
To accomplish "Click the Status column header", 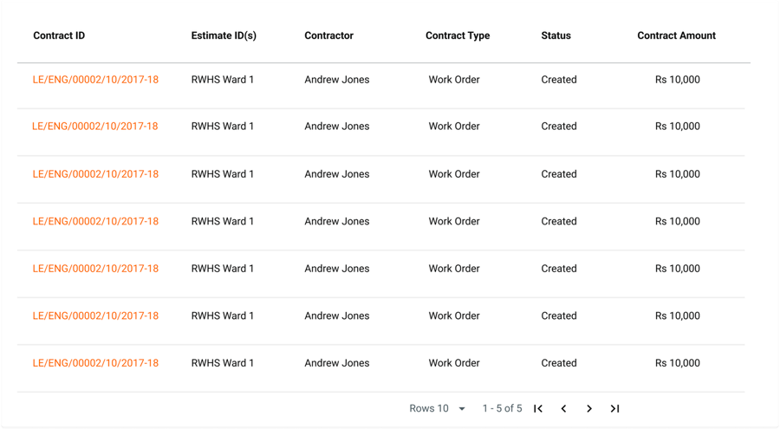I will 556,36.
